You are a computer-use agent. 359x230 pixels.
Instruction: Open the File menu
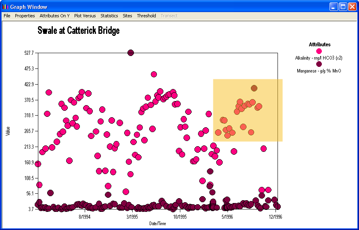tap(7, 16)
